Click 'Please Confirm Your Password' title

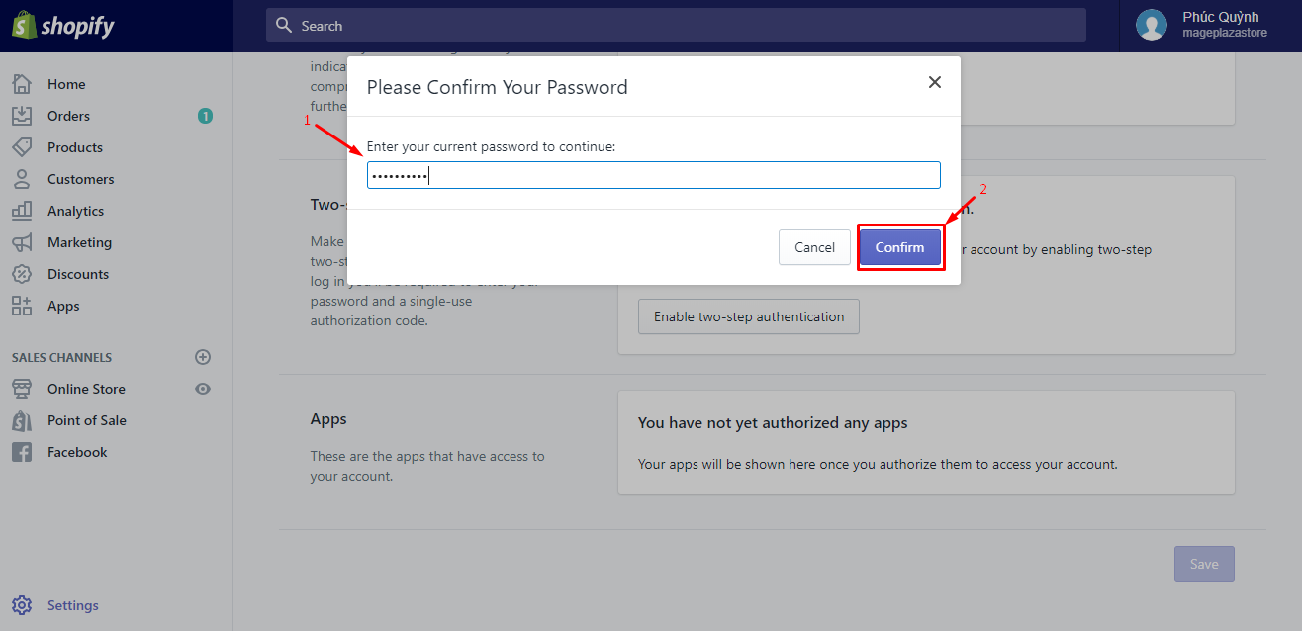(497, 87)
